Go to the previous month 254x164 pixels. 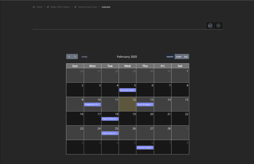click(x=69, y=57)
